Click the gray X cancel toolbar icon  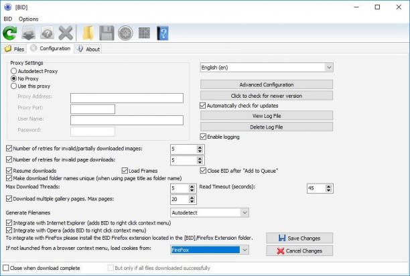tap(66, 33)
